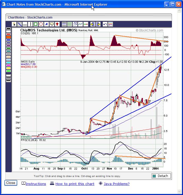Image resolution: width=183 pixels, height=195 pixels.
Task: Select the zigzag wave line tool
Action: [80, 24]
